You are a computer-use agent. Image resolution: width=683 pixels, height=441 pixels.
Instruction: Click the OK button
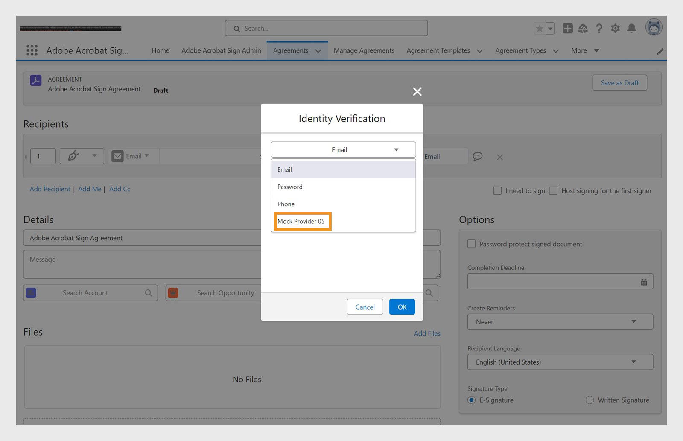[x=402, y=307]
